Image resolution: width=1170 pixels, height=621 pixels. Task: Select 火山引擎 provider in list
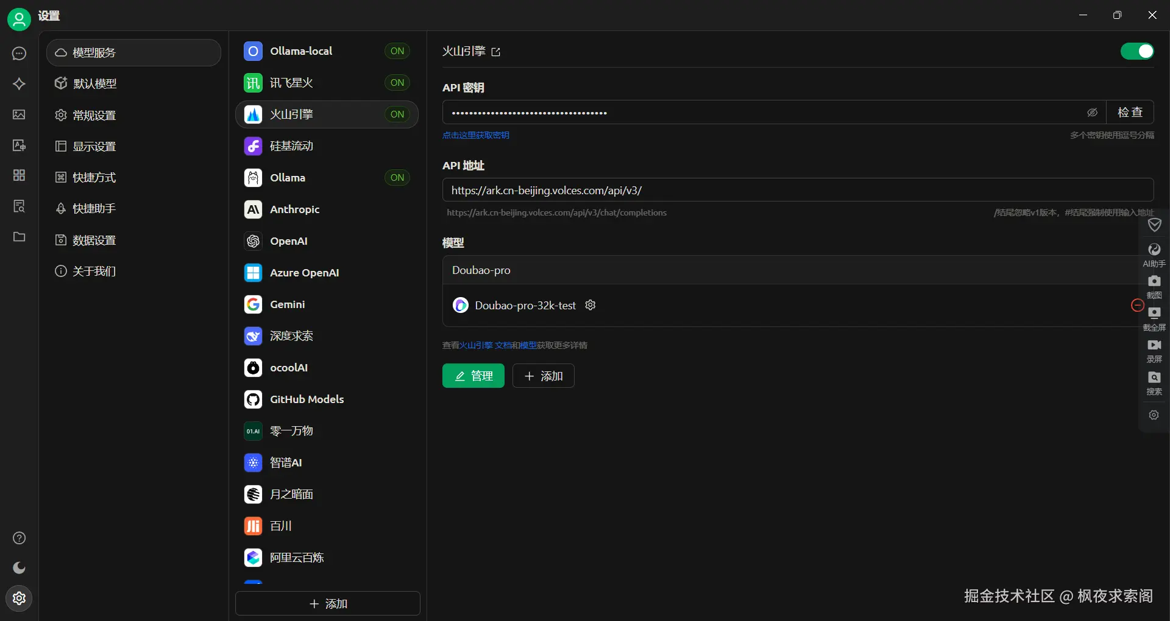[x=327, y=114]
